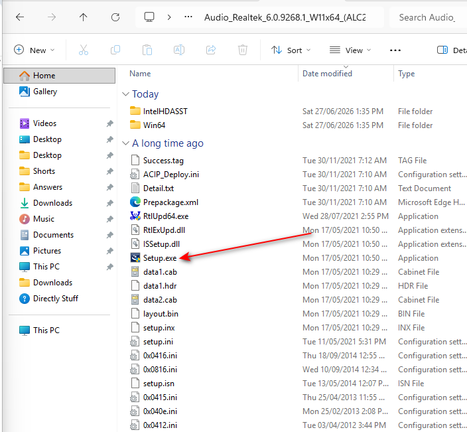Viewport: 467px width, 432px height.
Task: Sort by the Type column header
Action: point(406,74)
